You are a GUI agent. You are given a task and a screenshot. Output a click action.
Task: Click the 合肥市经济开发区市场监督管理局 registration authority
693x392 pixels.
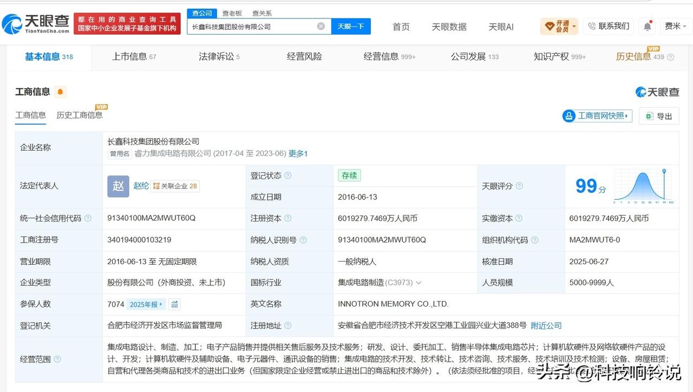[165, 325]
